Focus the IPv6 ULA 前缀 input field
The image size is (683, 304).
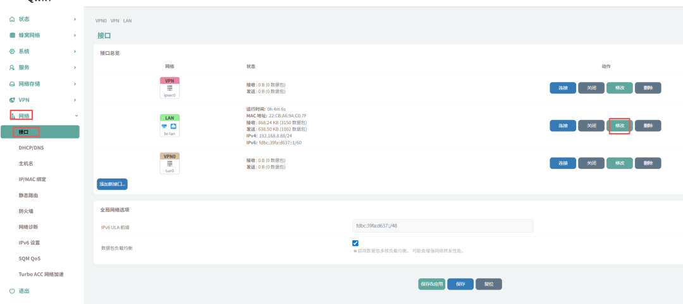pos(443,226)
